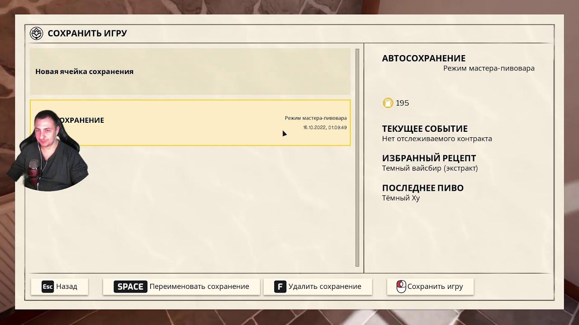This screenshot has width=579, height=325.
Task: Click the Тёмный Ху last beer text
Action: pos(401,198)
